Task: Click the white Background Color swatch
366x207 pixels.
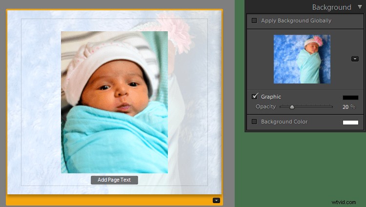Action: pos(350,123)
